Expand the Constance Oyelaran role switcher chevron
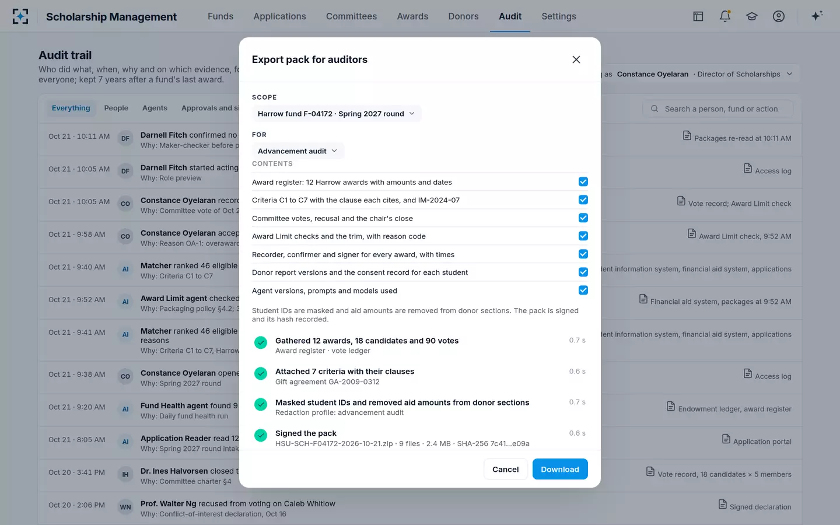The height and width of the screenshot is (525, 840). (790, 74)
